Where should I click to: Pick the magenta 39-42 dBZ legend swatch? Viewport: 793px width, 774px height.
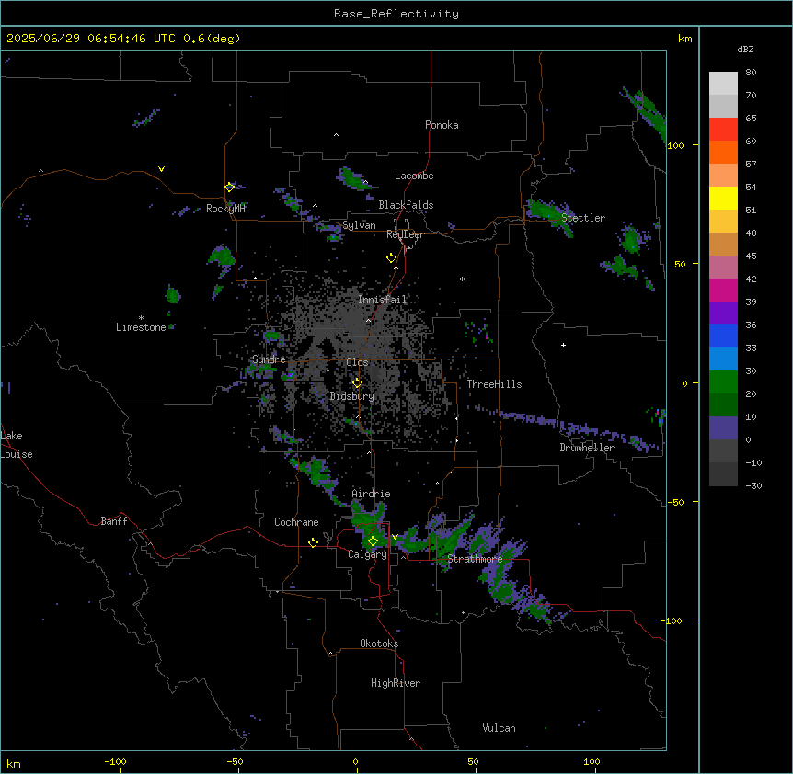pyautogui.click(x=723, y=290)
